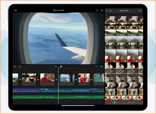
Task: Select the ferris wheel ride clip
Action: (x=29, y=79)
